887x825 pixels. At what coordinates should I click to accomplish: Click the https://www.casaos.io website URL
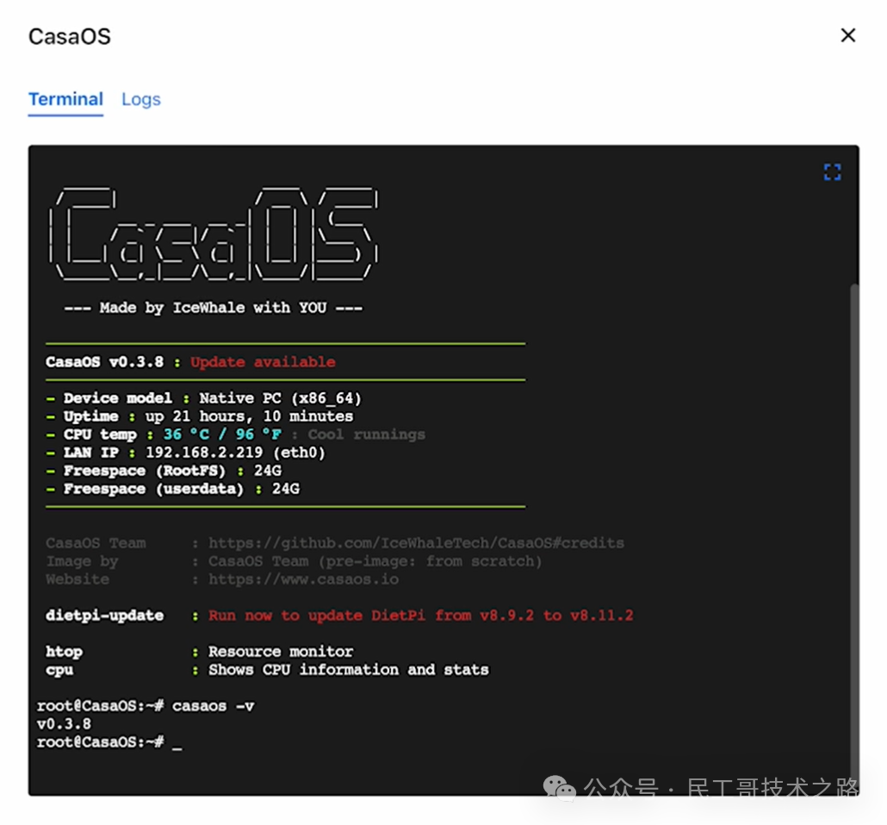(x=303, y=579)
